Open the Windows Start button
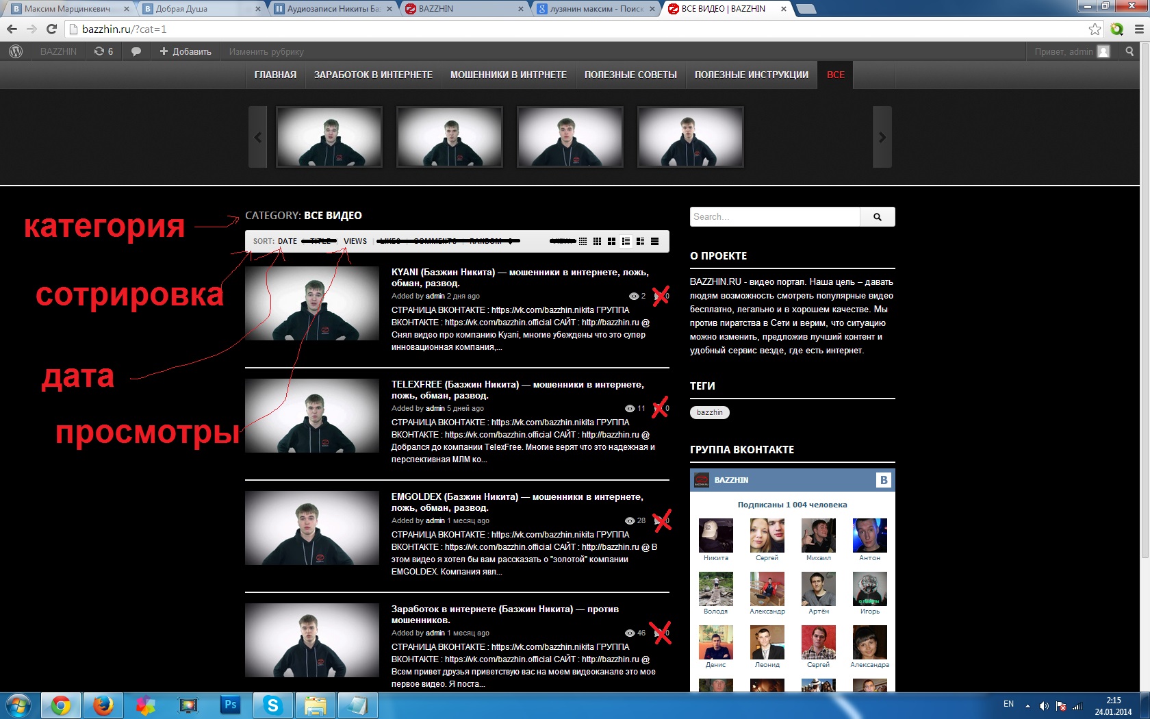 pyautogui.click(x=18, y=705)
